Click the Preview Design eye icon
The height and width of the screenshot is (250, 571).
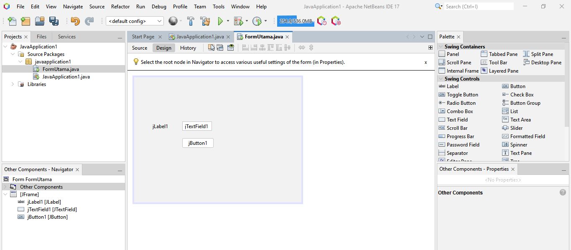click(230, 48)
